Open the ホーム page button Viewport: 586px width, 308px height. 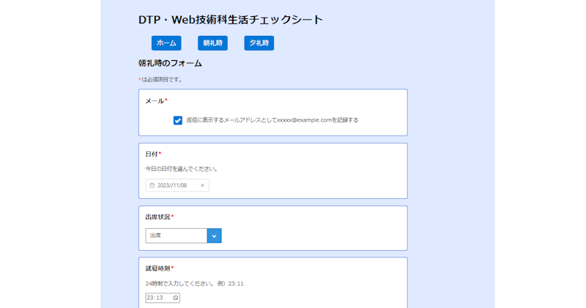(x=166, y=43)
